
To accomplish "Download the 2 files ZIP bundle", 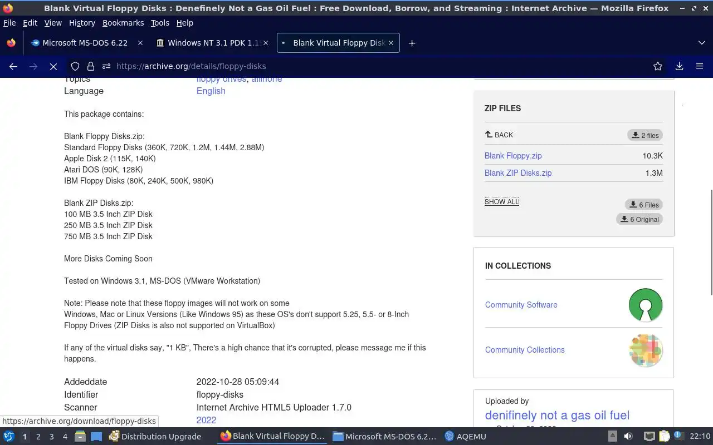I will pos(645,135).
